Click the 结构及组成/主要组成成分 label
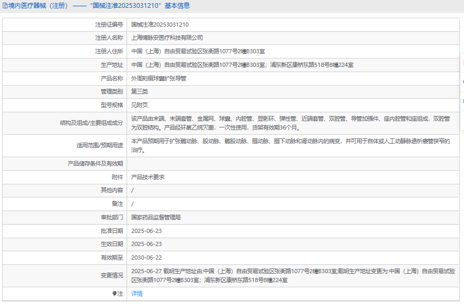 click(92, 123)
